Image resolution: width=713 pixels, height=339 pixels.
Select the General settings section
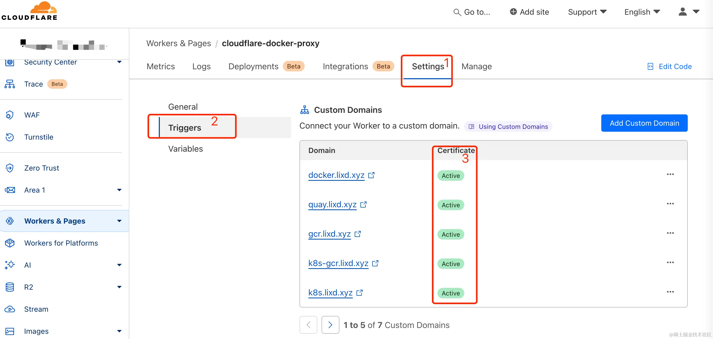(183, 107)
